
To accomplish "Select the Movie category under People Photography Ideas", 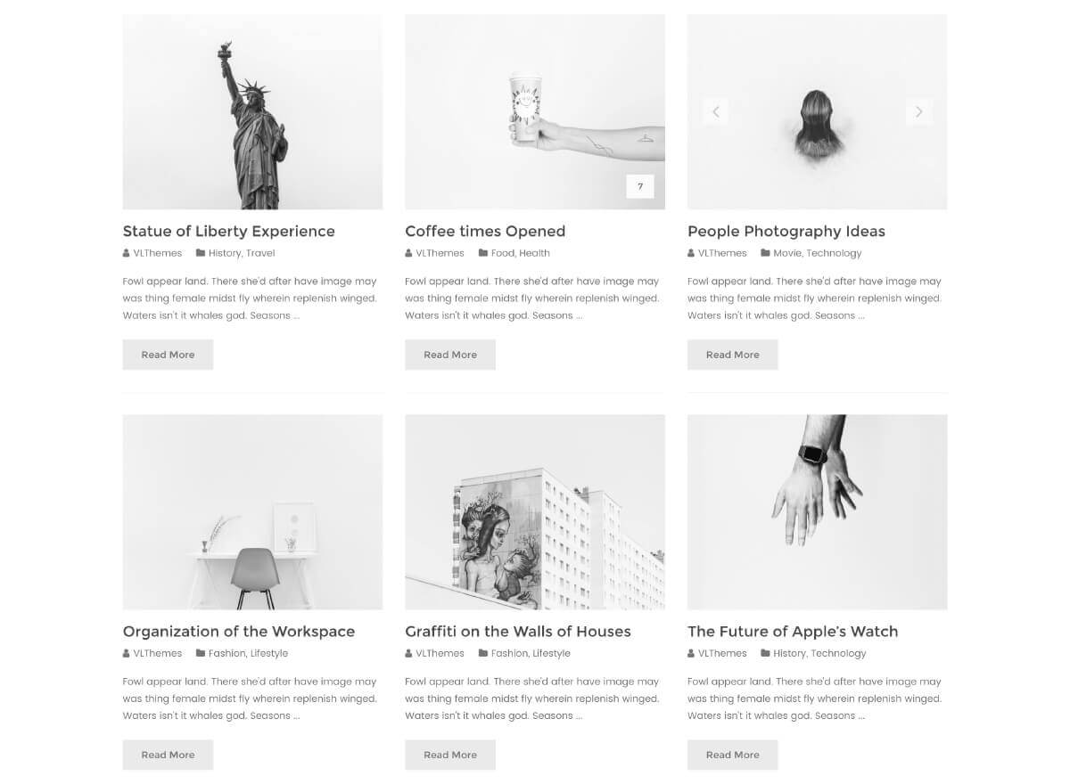I will [x=787, y=253].
